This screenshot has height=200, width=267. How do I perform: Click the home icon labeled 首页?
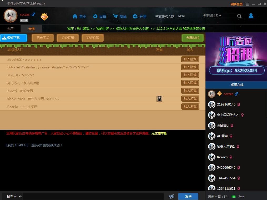[75, 16]
